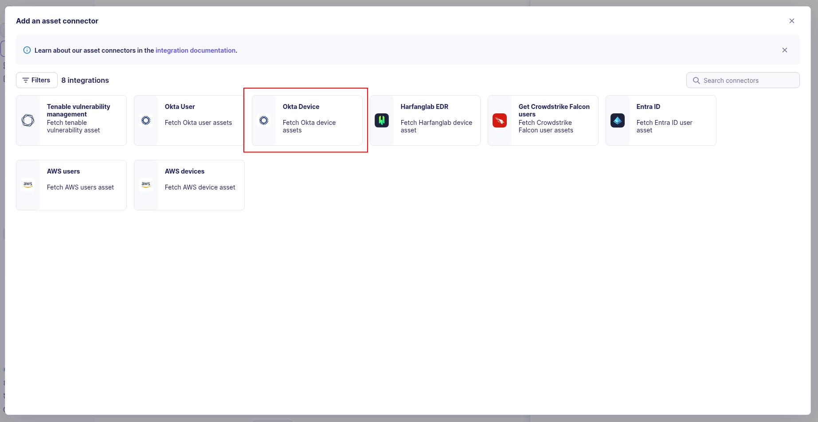This screenshot has width=818, height=422.
Task: Click the Okta User logo icon
Action: (x=146, y=120)
